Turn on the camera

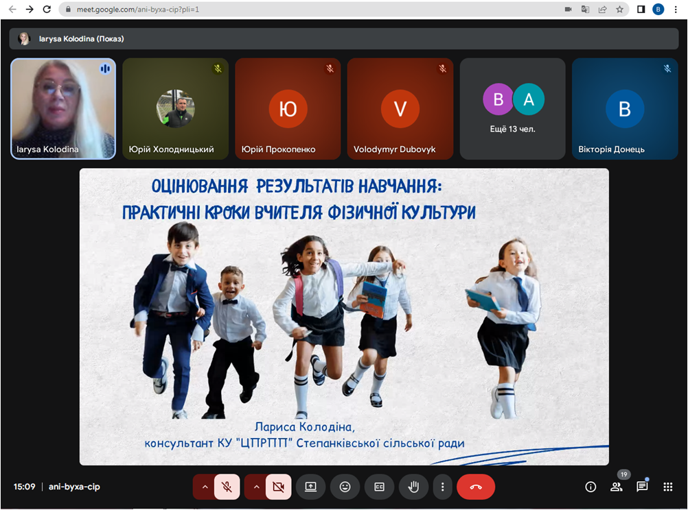pos(278,487)
